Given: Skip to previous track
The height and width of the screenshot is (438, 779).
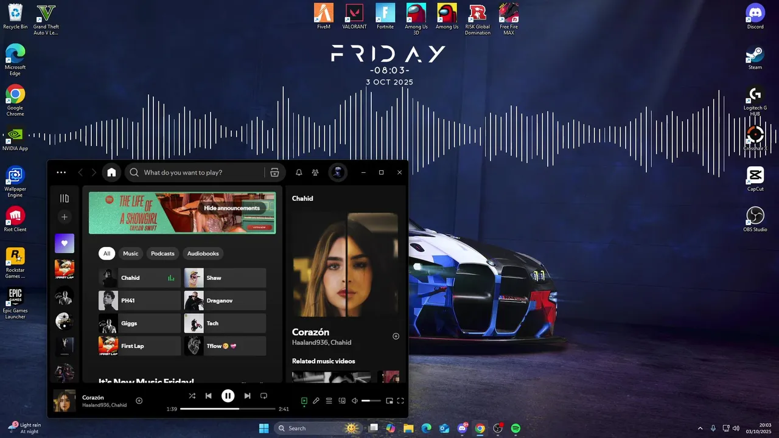Looking at the screenshot, I should 208,396.
